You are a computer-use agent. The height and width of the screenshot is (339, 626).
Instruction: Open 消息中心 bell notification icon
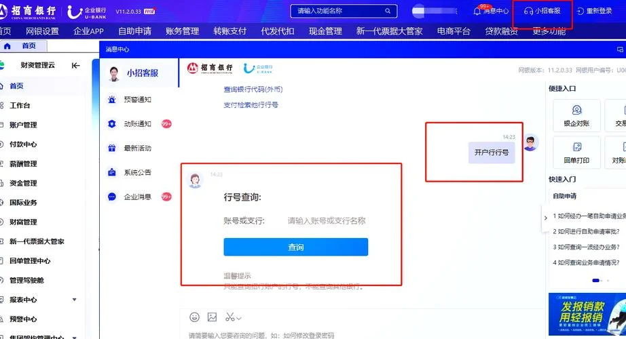pos(477,11)
